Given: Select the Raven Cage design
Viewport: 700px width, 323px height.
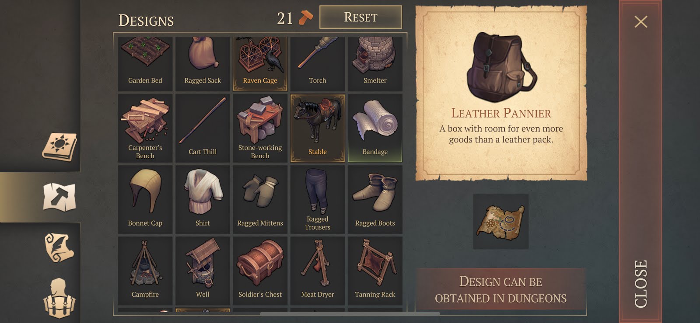Looking at the screenshot, I should click(260, 63).
